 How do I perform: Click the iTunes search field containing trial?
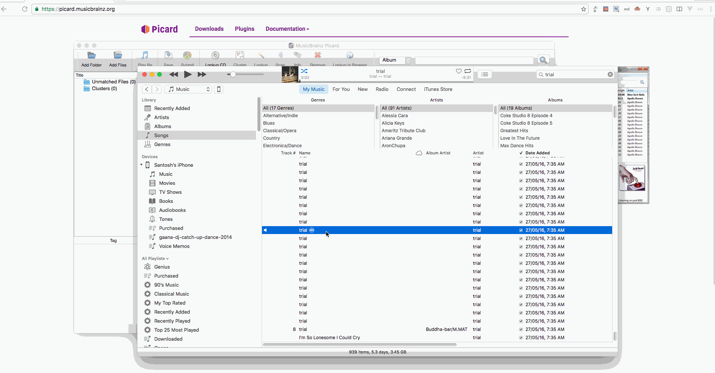pos(575,74)
